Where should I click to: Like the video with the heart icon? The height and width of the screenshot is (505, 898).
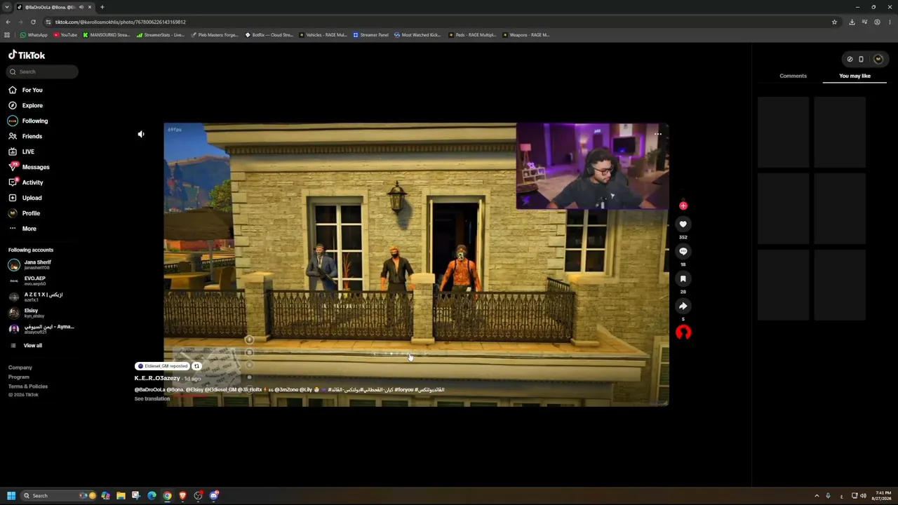click(683, 224)
